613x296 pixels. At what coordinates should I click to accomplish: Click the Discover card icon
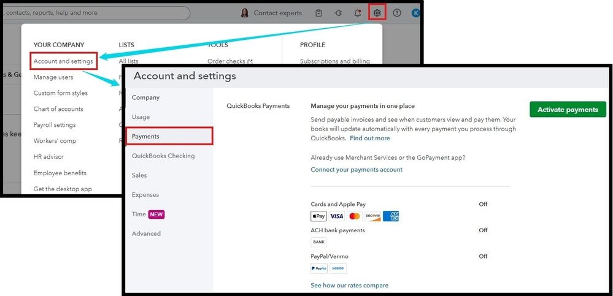coord(372,216)
